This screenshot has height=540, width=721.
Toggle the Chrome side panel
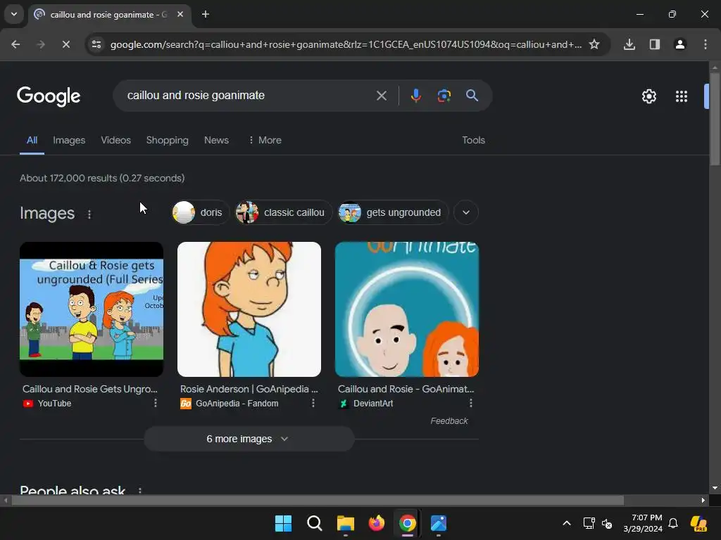(655, 44)
